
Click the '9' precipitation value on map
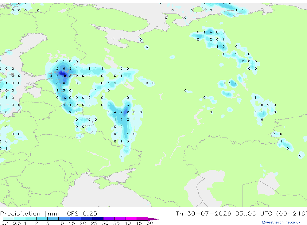(x=64, y=83)
